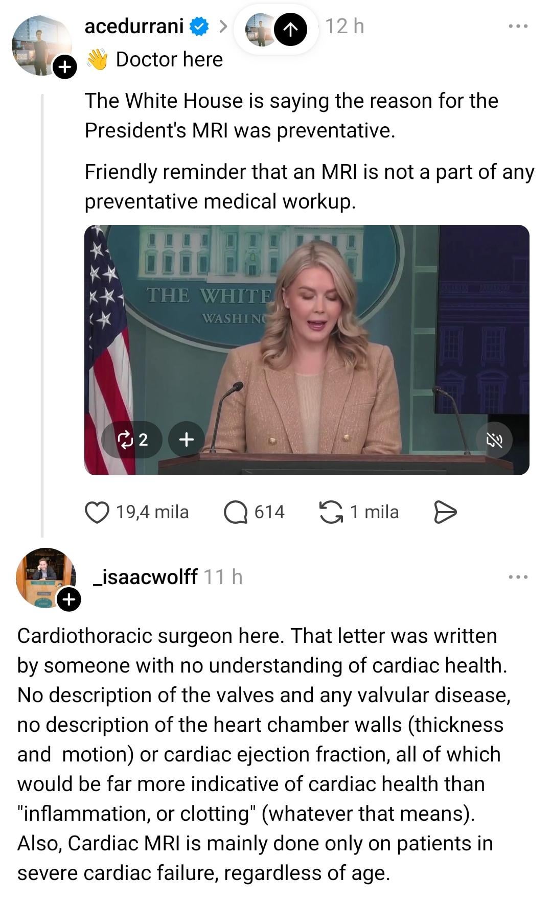Open more options for _isaacwolff's reply
552x902 pixels.
coord(518,577)
